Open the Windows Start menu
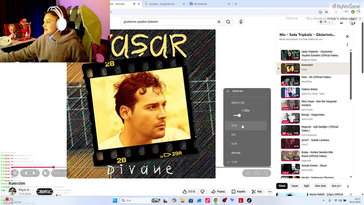Image resolution: width=364 pixels, height=205 pixels. point(115,200)
